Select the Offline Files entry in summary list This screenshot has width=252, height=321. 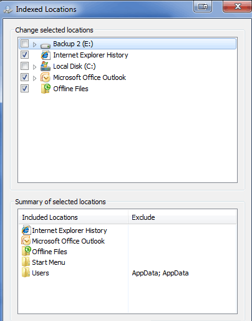tap(44, 252)
